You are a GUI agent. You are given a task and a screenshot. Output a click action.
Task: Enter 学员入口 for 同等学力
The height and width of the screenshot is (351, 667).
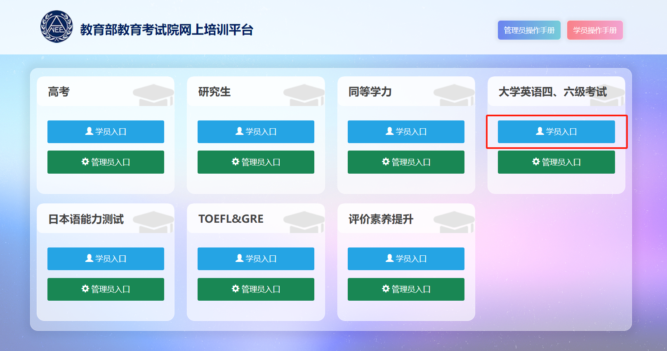(x=406, y=132)
